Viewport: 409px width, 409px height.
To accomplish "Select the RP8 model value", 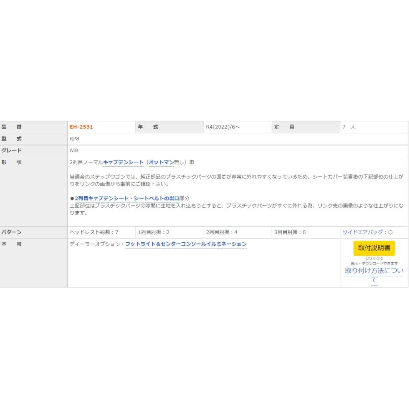I will coord(75,139).
